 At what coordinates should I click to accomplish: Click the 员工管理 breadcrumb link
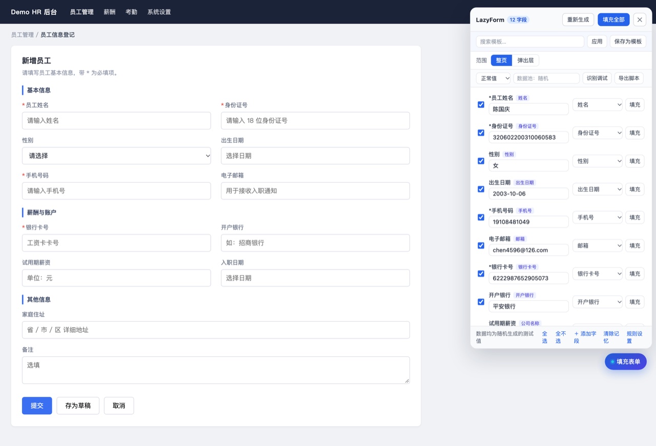23,35
